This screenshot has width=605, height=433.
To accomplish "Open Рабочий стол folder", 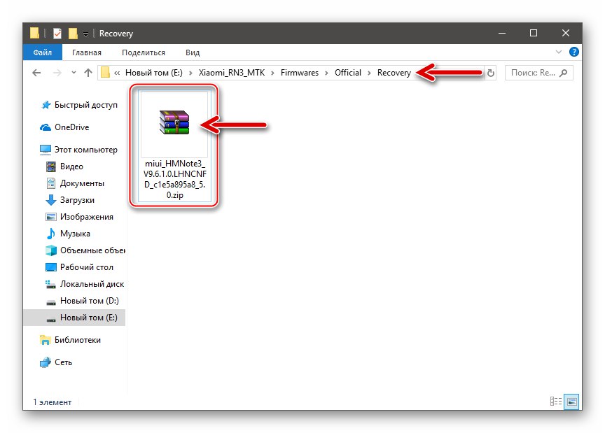I will 86,267.
